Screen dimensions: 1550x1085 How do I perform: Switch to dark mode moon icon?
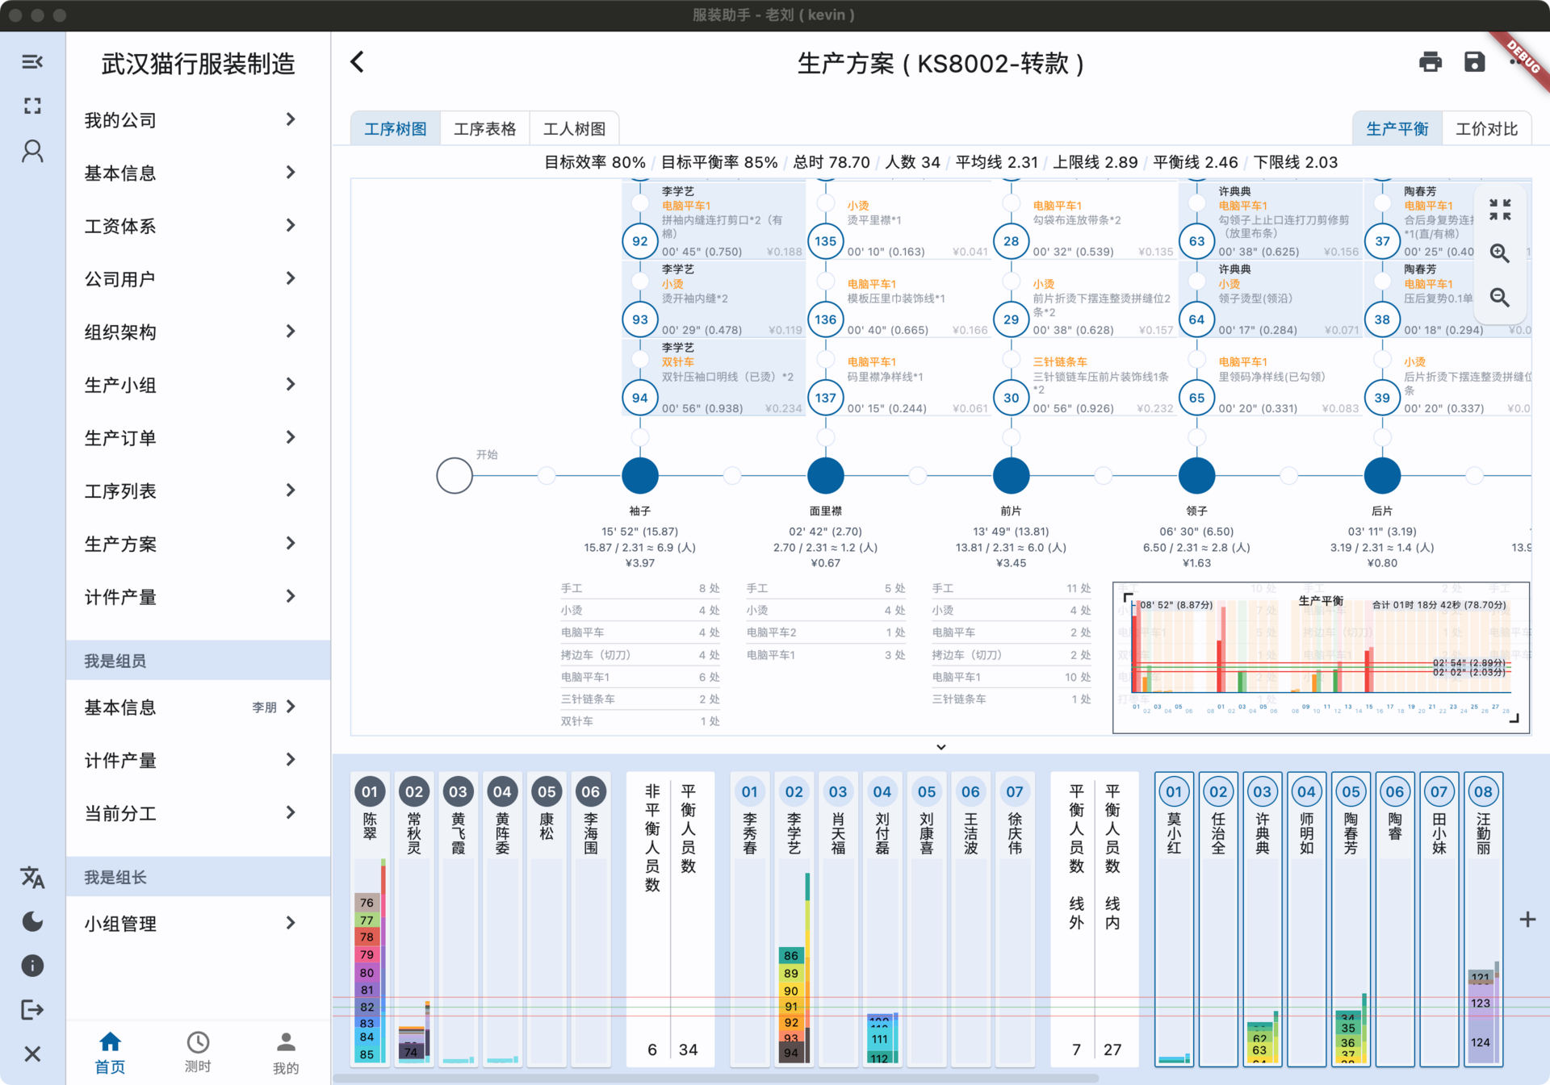pos(32,921)
